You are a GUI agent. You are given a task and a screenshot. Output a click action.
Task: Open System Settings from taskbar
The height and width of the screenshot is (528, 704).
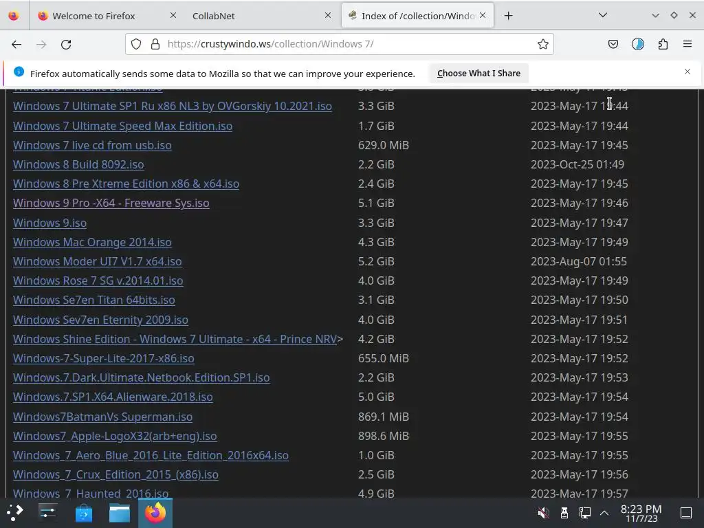pos(47,513)
